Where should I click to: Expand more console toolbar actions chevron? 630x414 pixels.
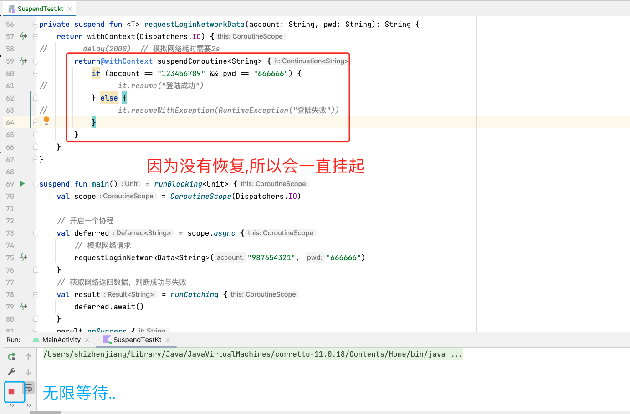(x=29, y=405)
